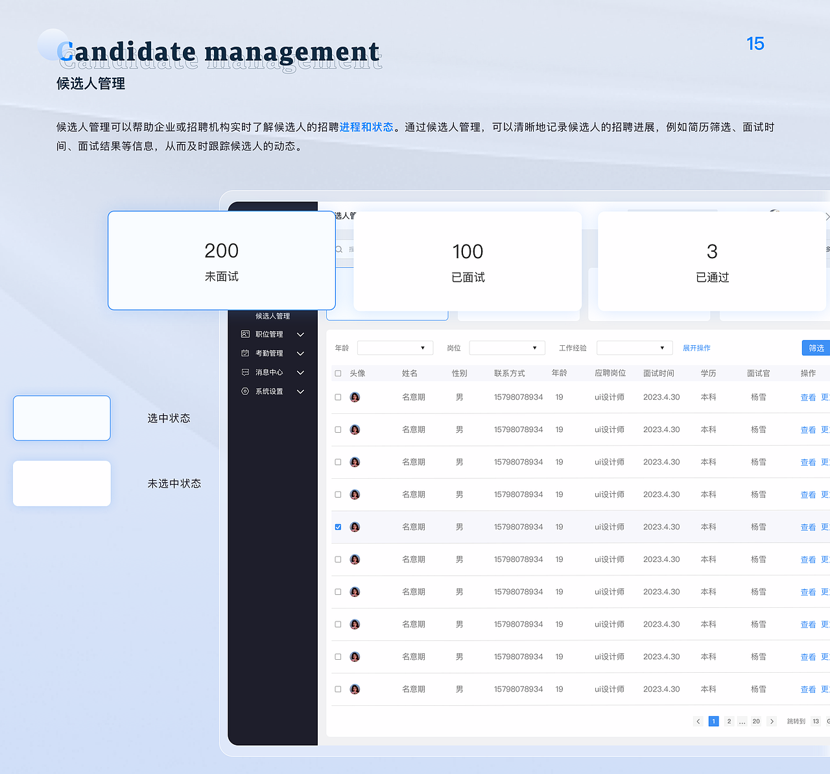Click the 头像 column header
830x774 pixels.
click(357, 373)
